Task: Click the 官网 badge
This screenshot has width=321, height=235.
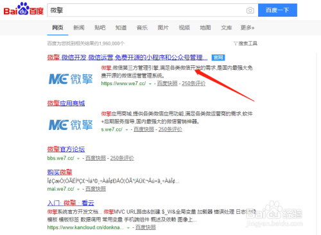Action: pyautogui.click(x=218, y=58)
